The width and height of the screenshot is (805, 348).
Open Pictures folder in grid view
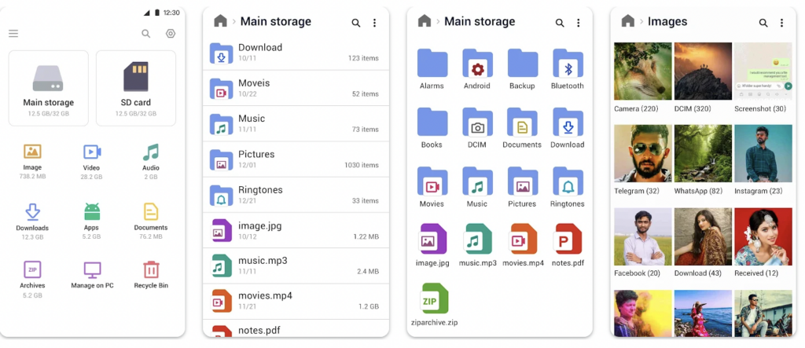(x=522, y=187)
